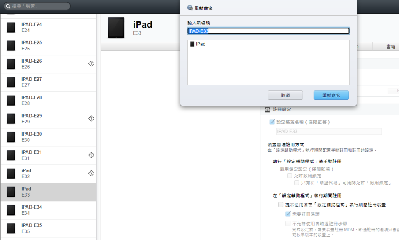399x240 pixels.
Task: Click the 重新命名 confirm button
Action: (x=331, y=96)
